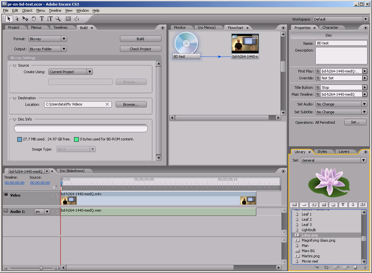Click the Timeline timecode link
The height and width of the screenshot is (273, 372).
pyautogui.click(x=14, y=183)
